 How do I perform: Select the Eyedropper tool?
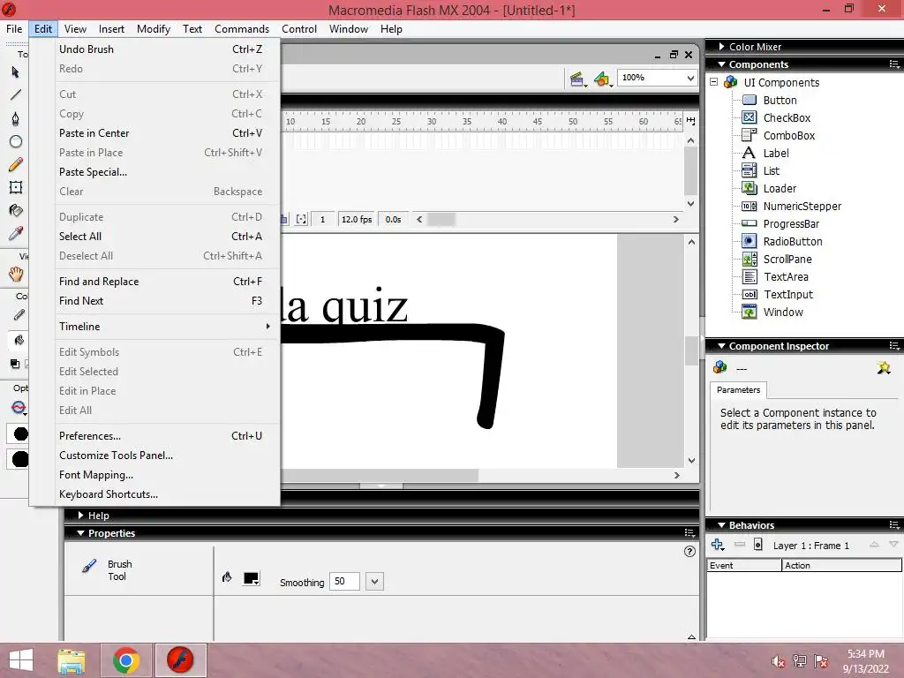(16, 233)
